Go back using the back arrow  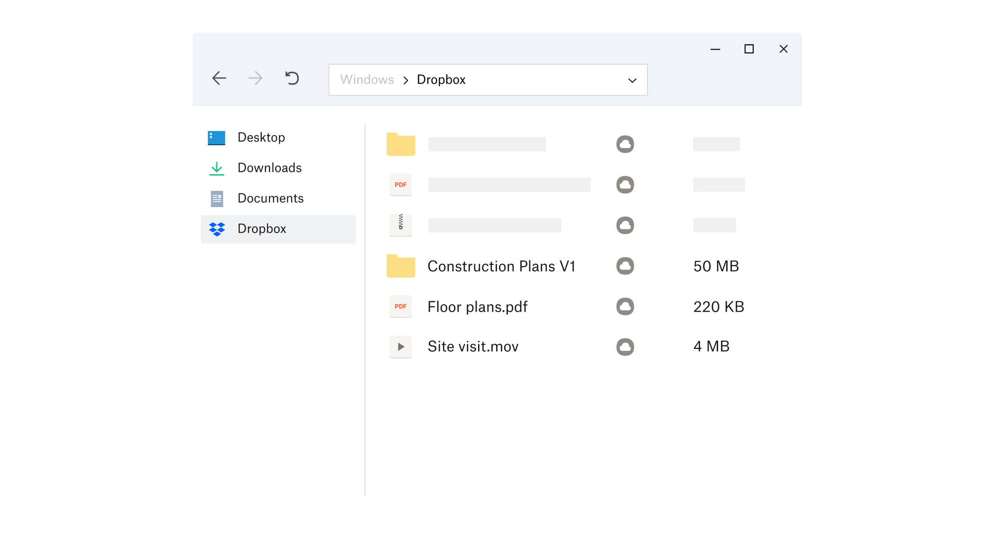(219, 78)
